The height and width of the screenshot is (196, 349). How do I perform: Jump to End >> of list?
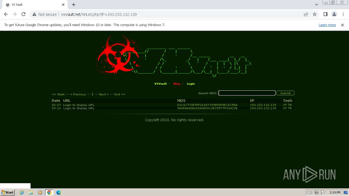(x=120, y=94)
